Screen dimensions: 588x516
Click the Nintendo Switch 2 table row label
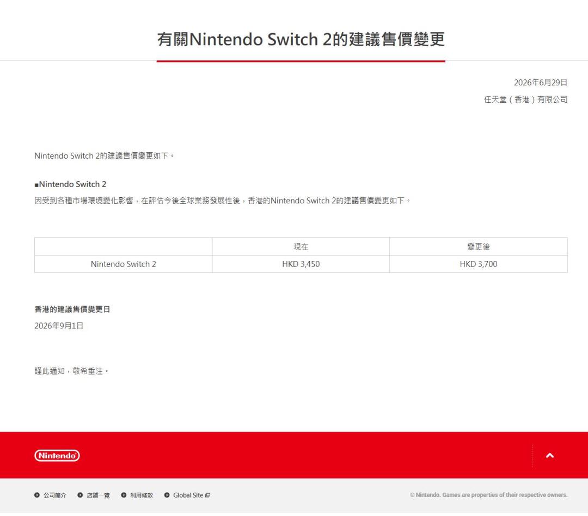click(124, 264)
